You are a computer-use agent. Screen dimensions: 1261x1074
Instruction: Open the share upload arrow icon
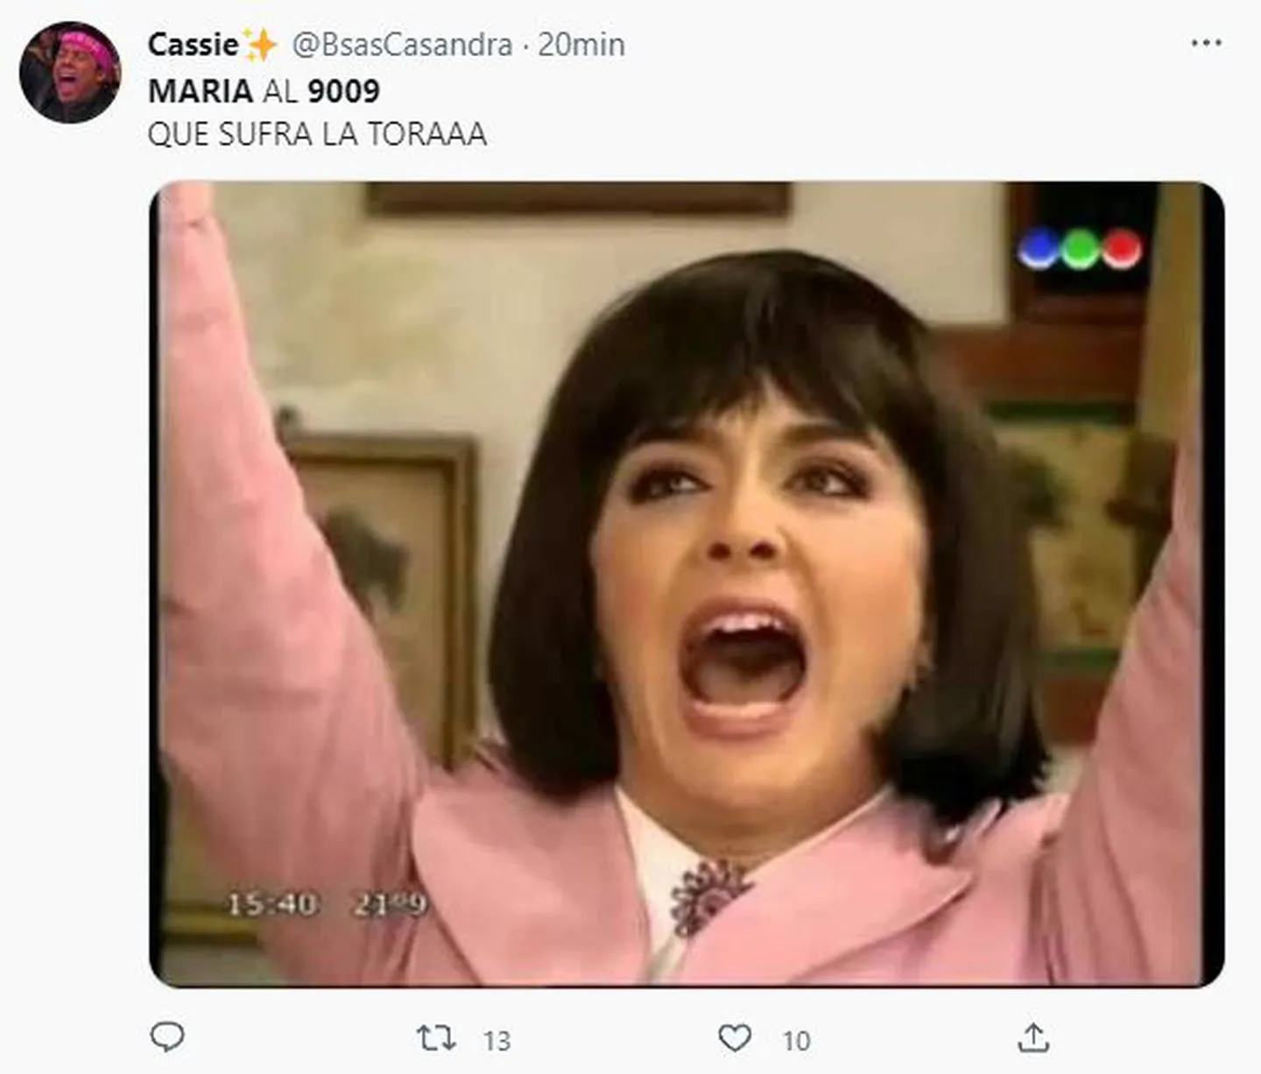(x=1033, y=1039)
